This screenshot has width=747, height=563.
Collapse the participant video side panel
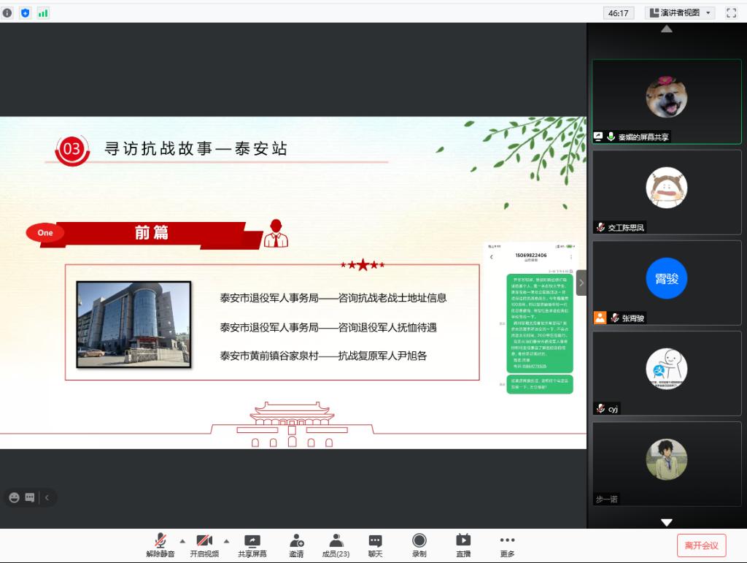tap(581, 283)
